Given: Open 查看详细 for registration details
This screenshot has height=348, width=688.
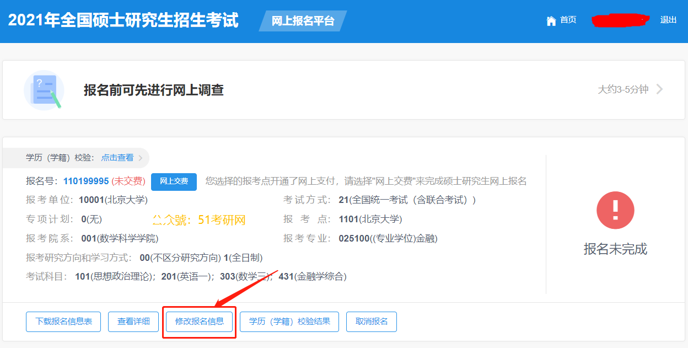Looking at the screenshot, I should [133, 322].
